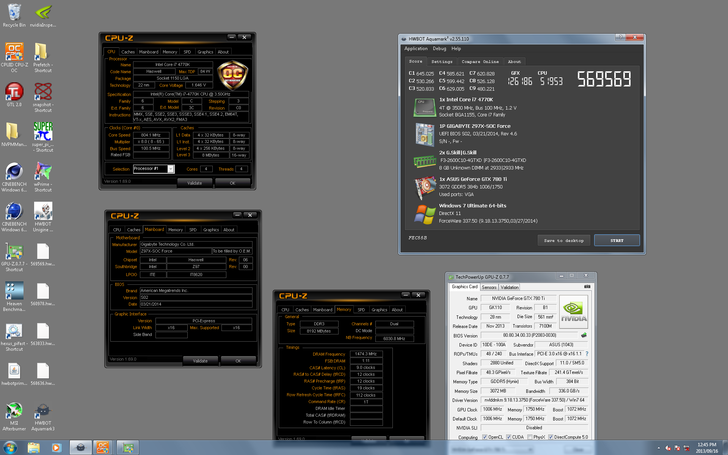
Task: Click the NVIDIA logo in GPU-Z
Action: 573,312
